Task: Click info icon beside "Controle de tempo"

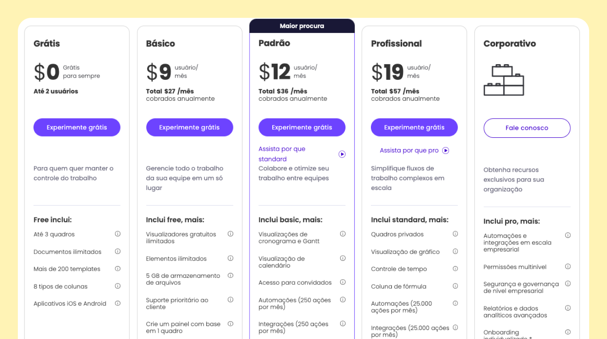Action: click(455, 269)
